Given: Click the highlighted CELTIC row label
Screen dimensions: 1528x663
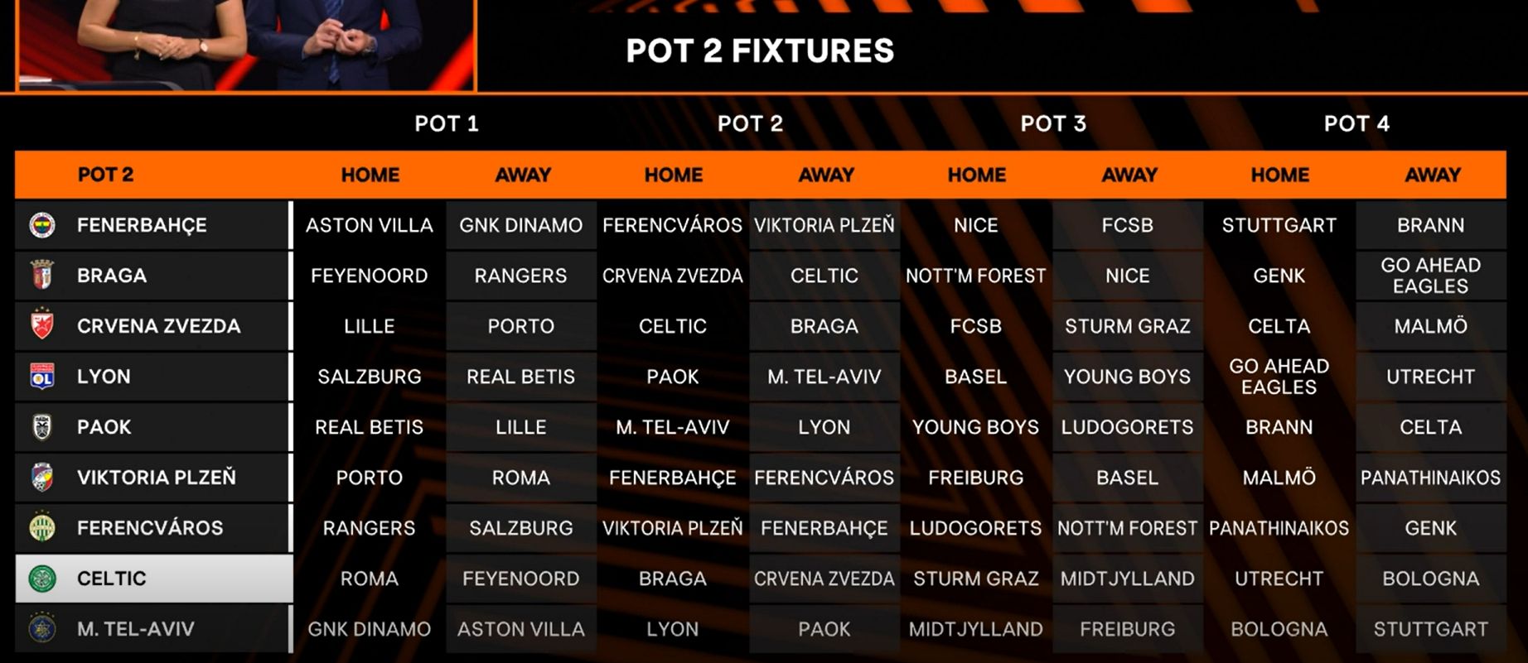Looking at the screenshot, I should pos(154,579).
